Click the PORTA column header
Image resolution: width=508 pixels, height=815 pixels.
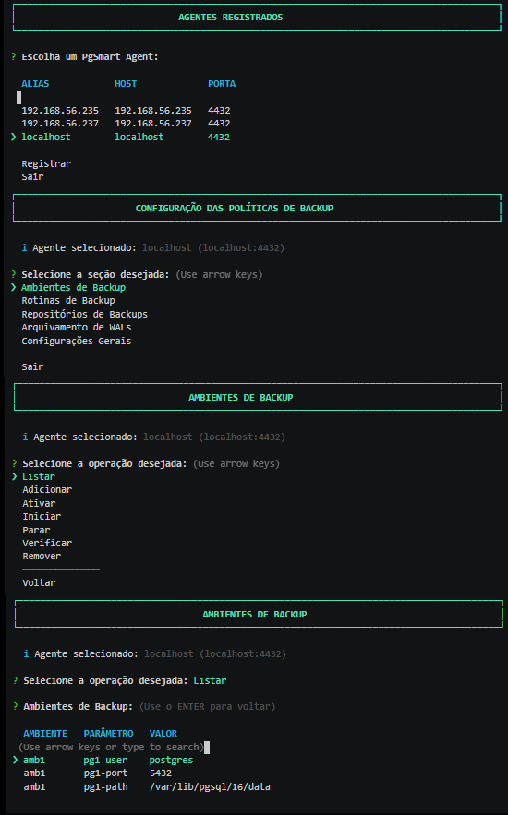[222, 84]
